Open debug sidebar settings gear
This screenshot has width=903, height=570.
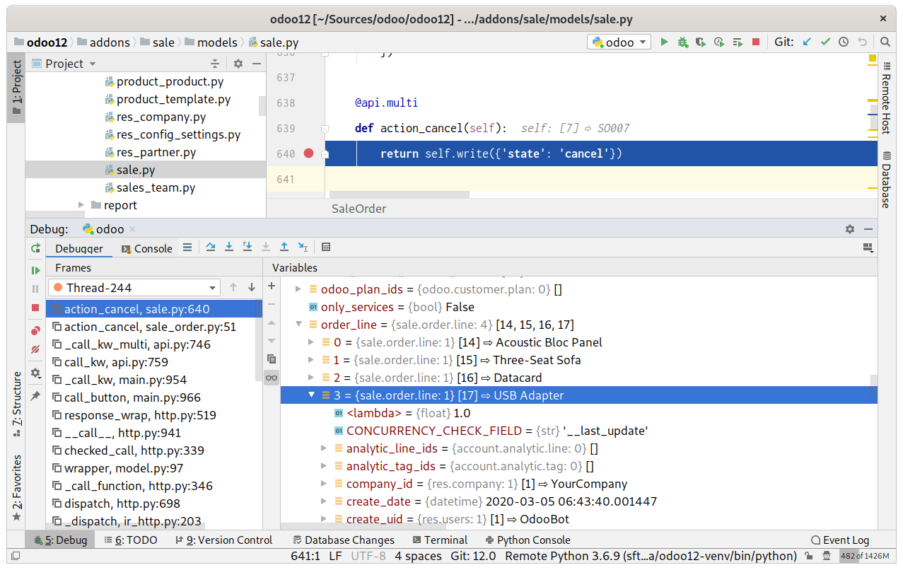[35, 373]
